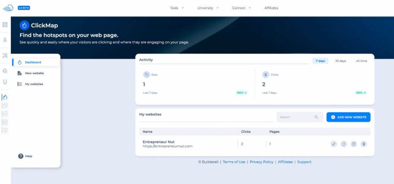
Task: Delete Entrepreneur Nut with the trash icon
Action: (364, 144)
